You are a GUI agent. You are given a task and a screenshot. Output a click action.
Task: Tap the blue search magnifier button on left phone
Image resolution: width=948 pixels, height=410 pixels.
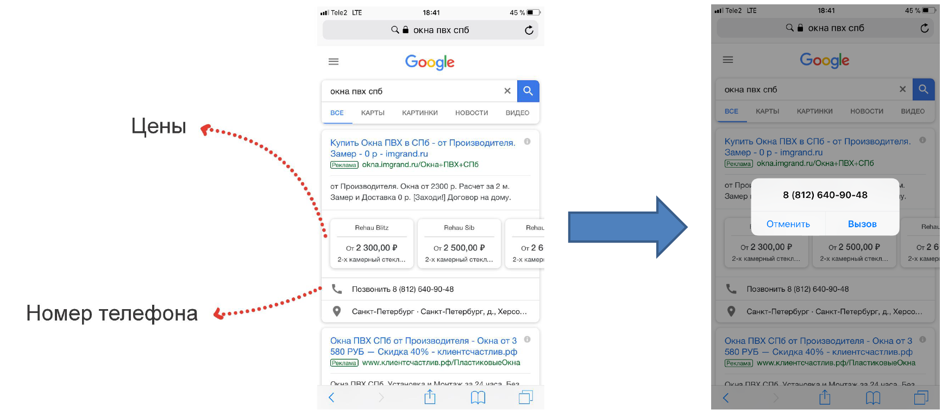[x=528, y=91]
